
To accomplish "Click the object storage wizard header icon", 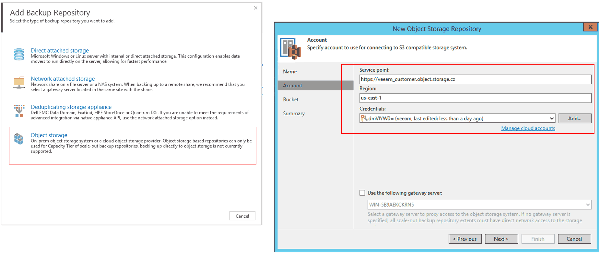I will click(x=291, y=48).
